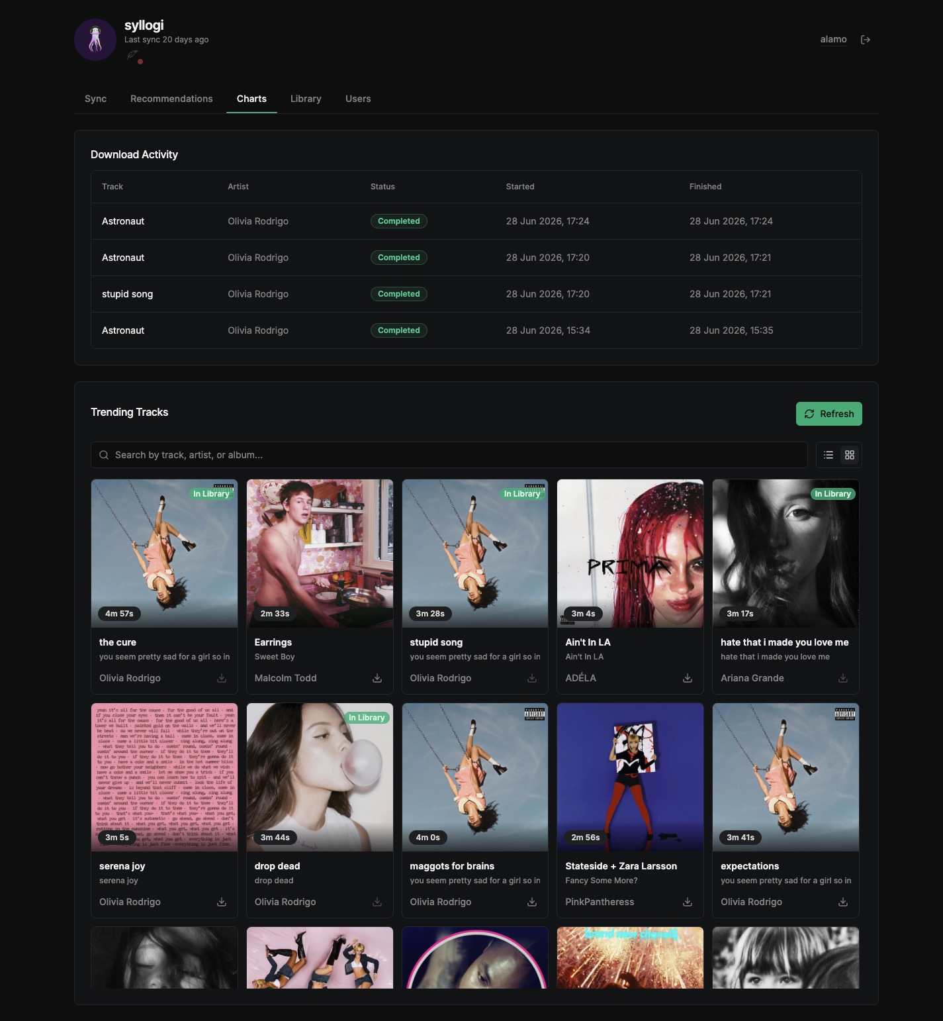Open the Sync tab
Viewport: 943px width, 1021px height.
tap(95, 99)
